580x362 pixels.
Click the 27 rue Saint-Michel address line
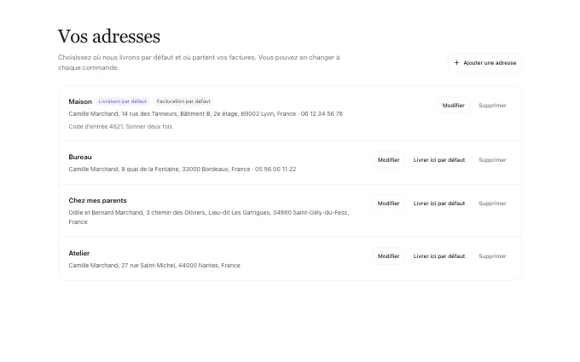tap(154, 266)
